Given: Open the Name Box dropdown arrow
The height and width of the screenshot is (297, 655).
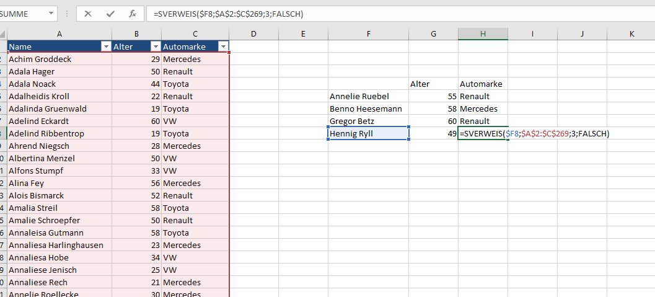Looking at the screenshot, I should (x=51, y=14).
